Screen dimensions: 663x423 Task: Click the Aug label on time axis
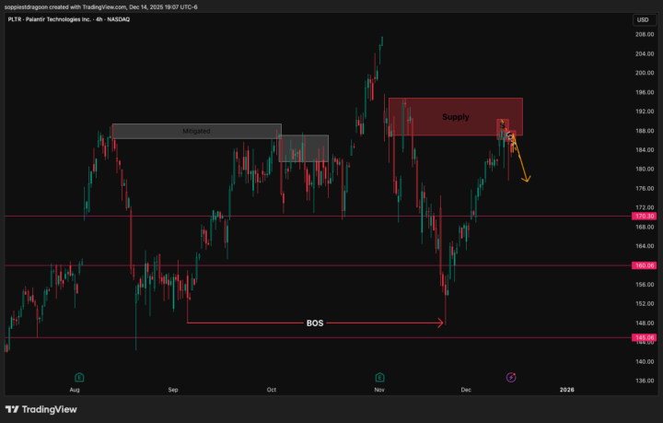tap(75, 390)
